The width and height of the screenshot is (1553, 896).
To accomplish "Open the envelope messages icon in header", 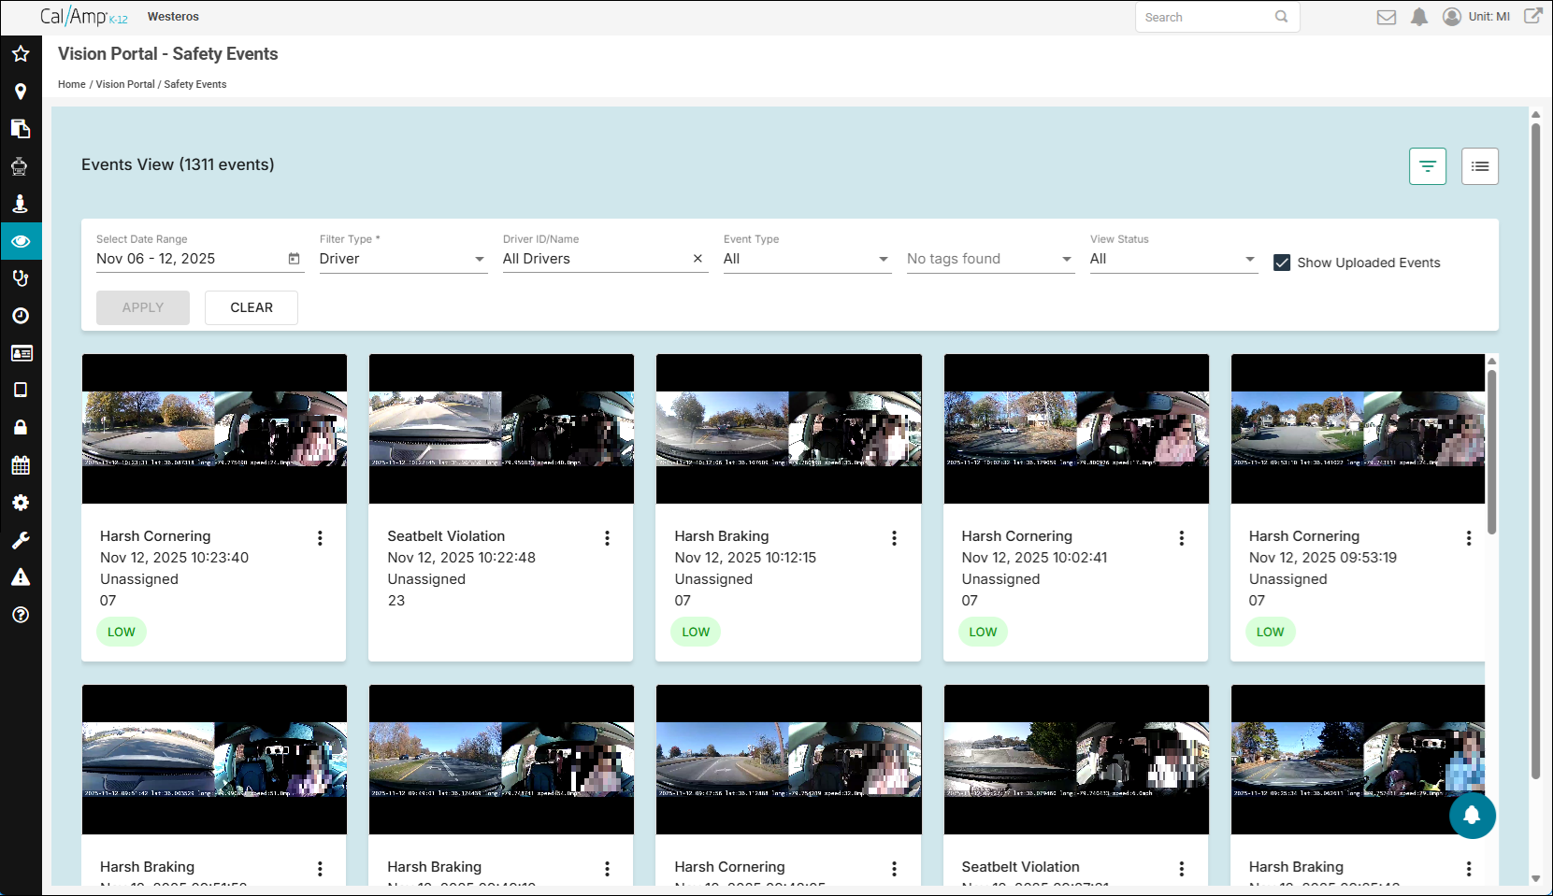I will [1387, 17].
